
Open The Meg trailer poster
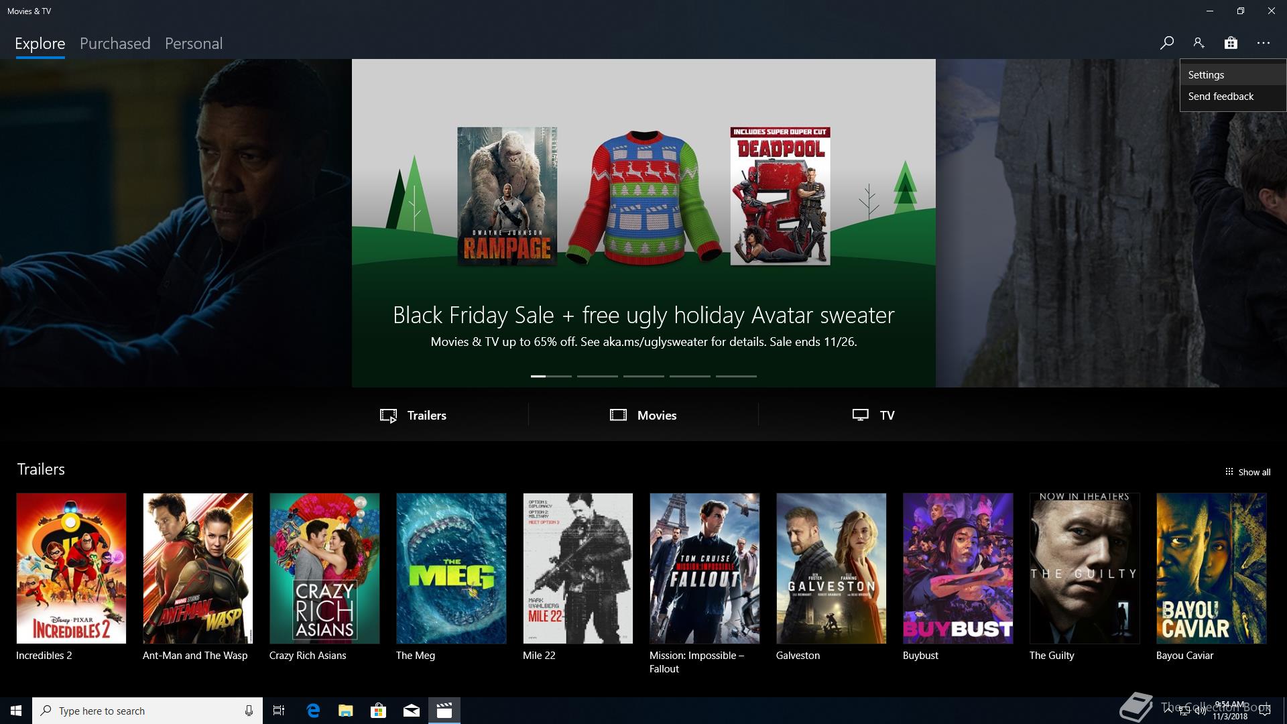pos(451,568)
